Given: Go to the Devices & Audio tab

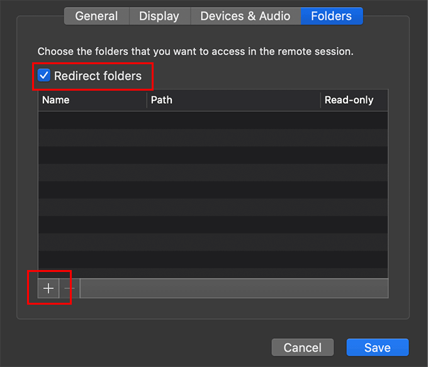Looking at the screenshot, I should (x=245, y=16).
